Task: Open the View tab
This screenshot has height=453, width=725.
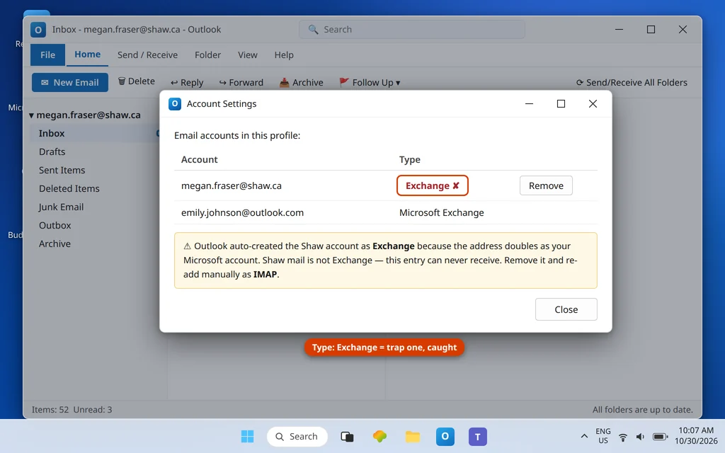Action: 247,55
